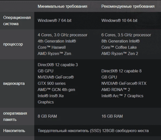Click the Intel® Arc™ 7 Graphics text

coord(122,96)
